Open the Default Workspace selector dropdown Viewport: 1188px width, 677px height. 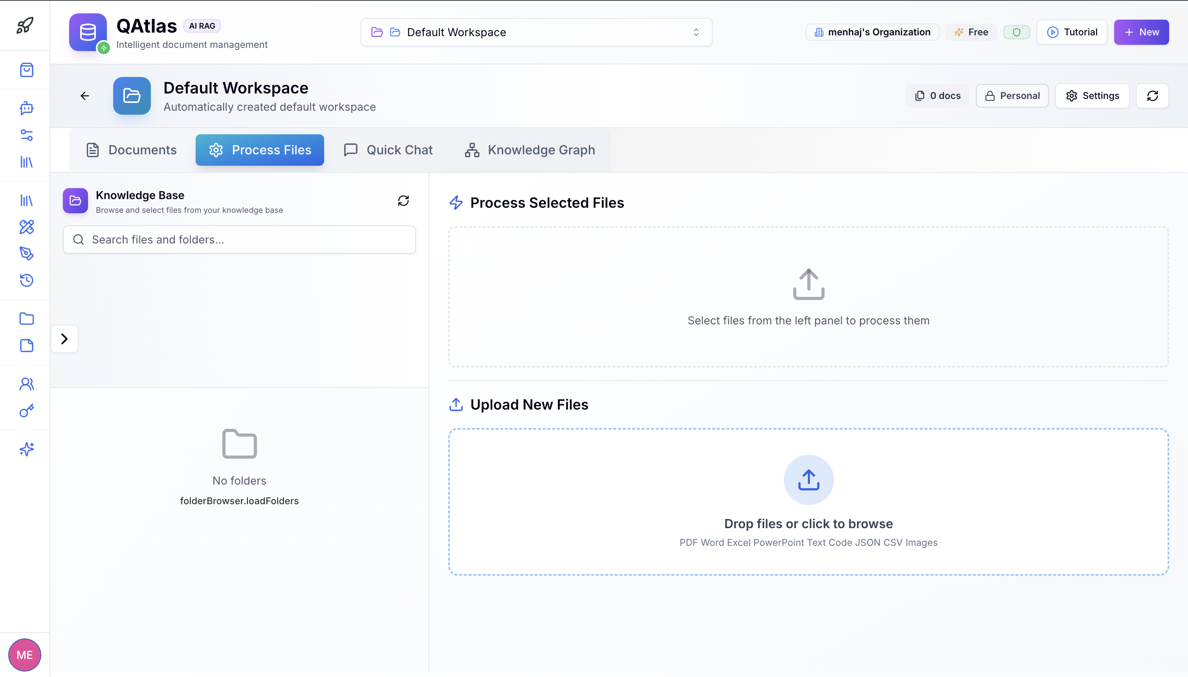click(536, 32)
